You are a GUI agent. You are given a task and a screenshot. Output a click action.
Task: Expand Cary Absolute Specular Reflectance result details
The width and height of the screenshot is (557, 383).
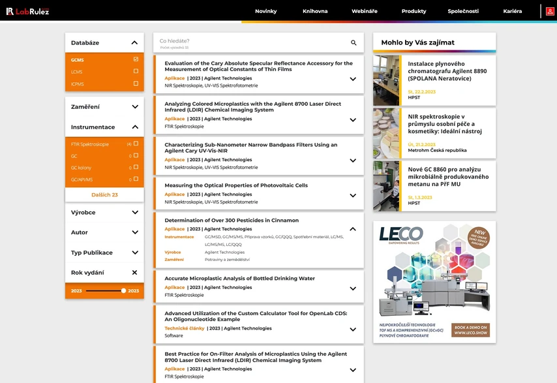(353, 79)
